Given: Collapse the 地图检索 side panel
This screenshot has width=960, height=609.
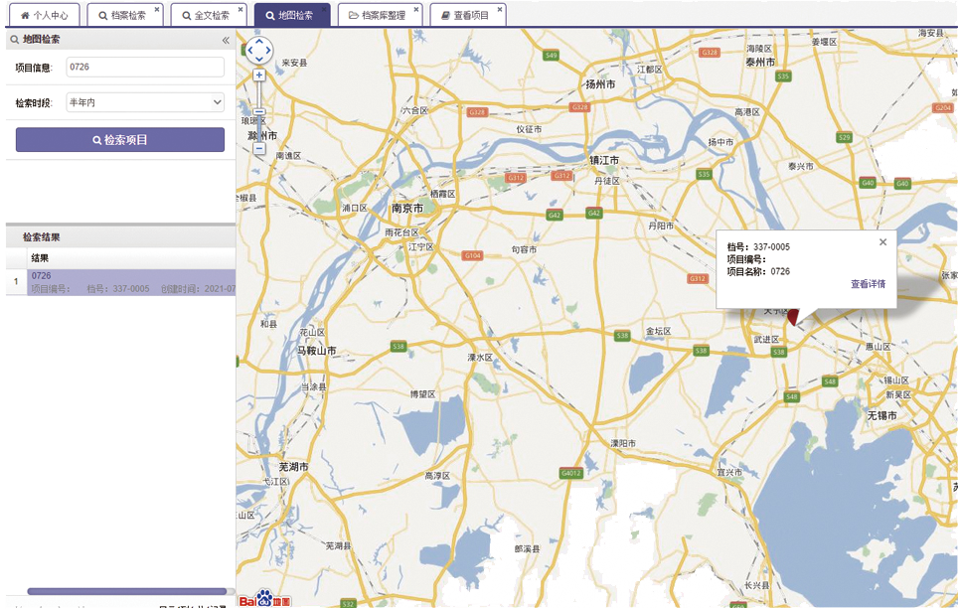Looking at the screenshot, I should click(226, 40).
